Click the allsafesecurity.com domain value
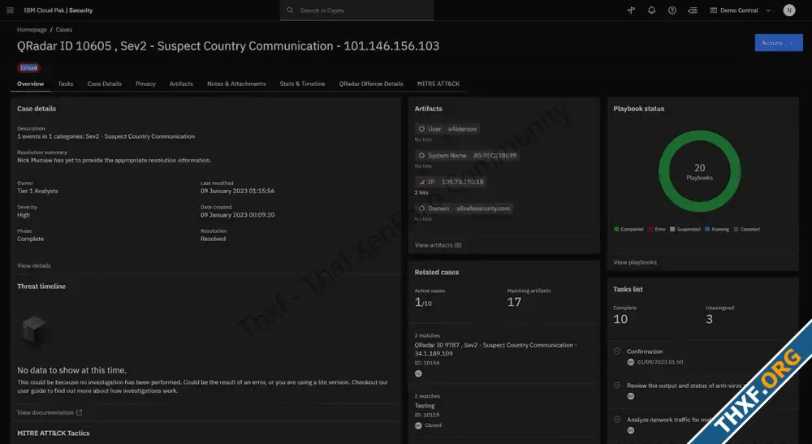Viewport: 812px width, 444px height. point(483,208)
